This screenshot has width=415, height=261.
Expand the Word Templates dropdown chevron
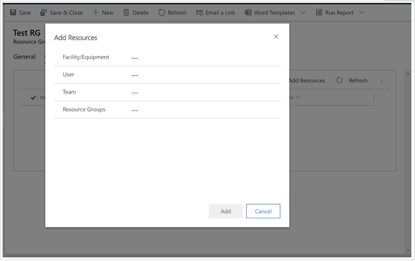(x=303, y=12)
